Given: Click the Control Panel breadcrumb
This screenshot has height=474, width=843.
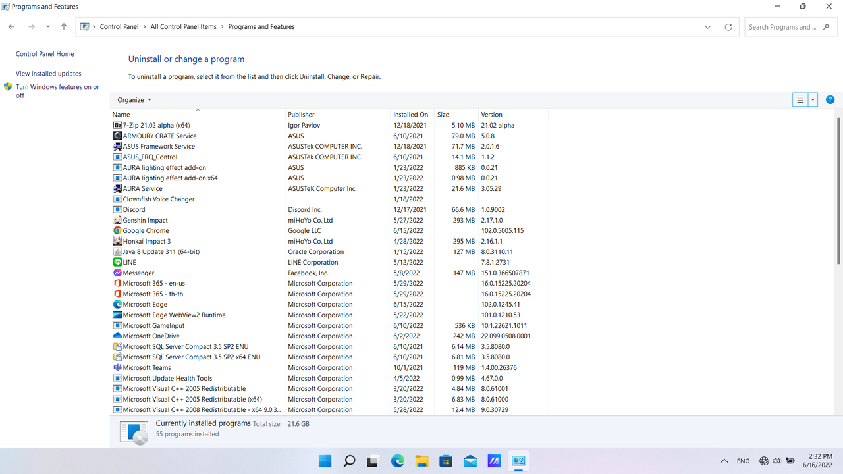Looking at the screenshot, I should tap(119, 26).
